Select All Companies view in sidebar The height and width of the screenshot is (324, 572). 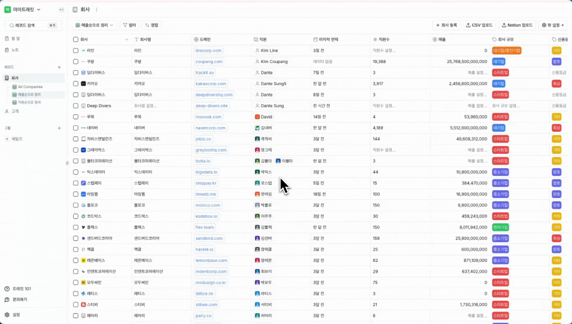pos(30,87)
